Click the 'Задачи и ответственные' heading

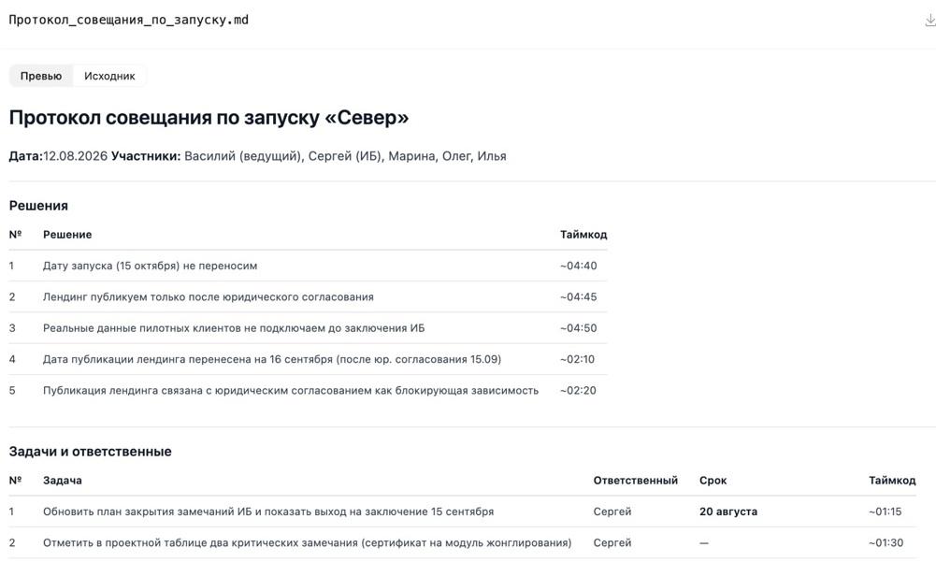click(x=90, y=452)
